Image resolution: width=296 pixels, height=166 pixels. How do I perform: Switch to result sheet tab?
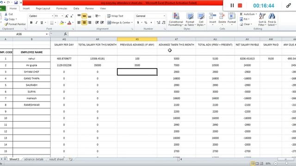click(56, 160)
